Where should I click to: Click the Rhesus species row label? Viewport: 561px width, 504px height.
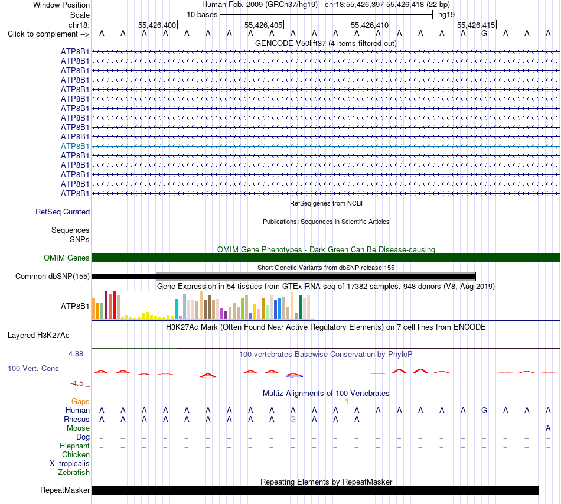tap(77, 419)
